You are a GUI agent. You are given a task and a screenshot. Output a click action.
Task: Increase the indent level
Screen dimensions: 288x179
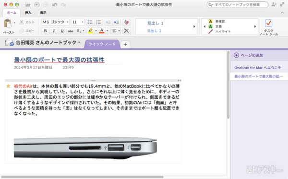[117, 22]
